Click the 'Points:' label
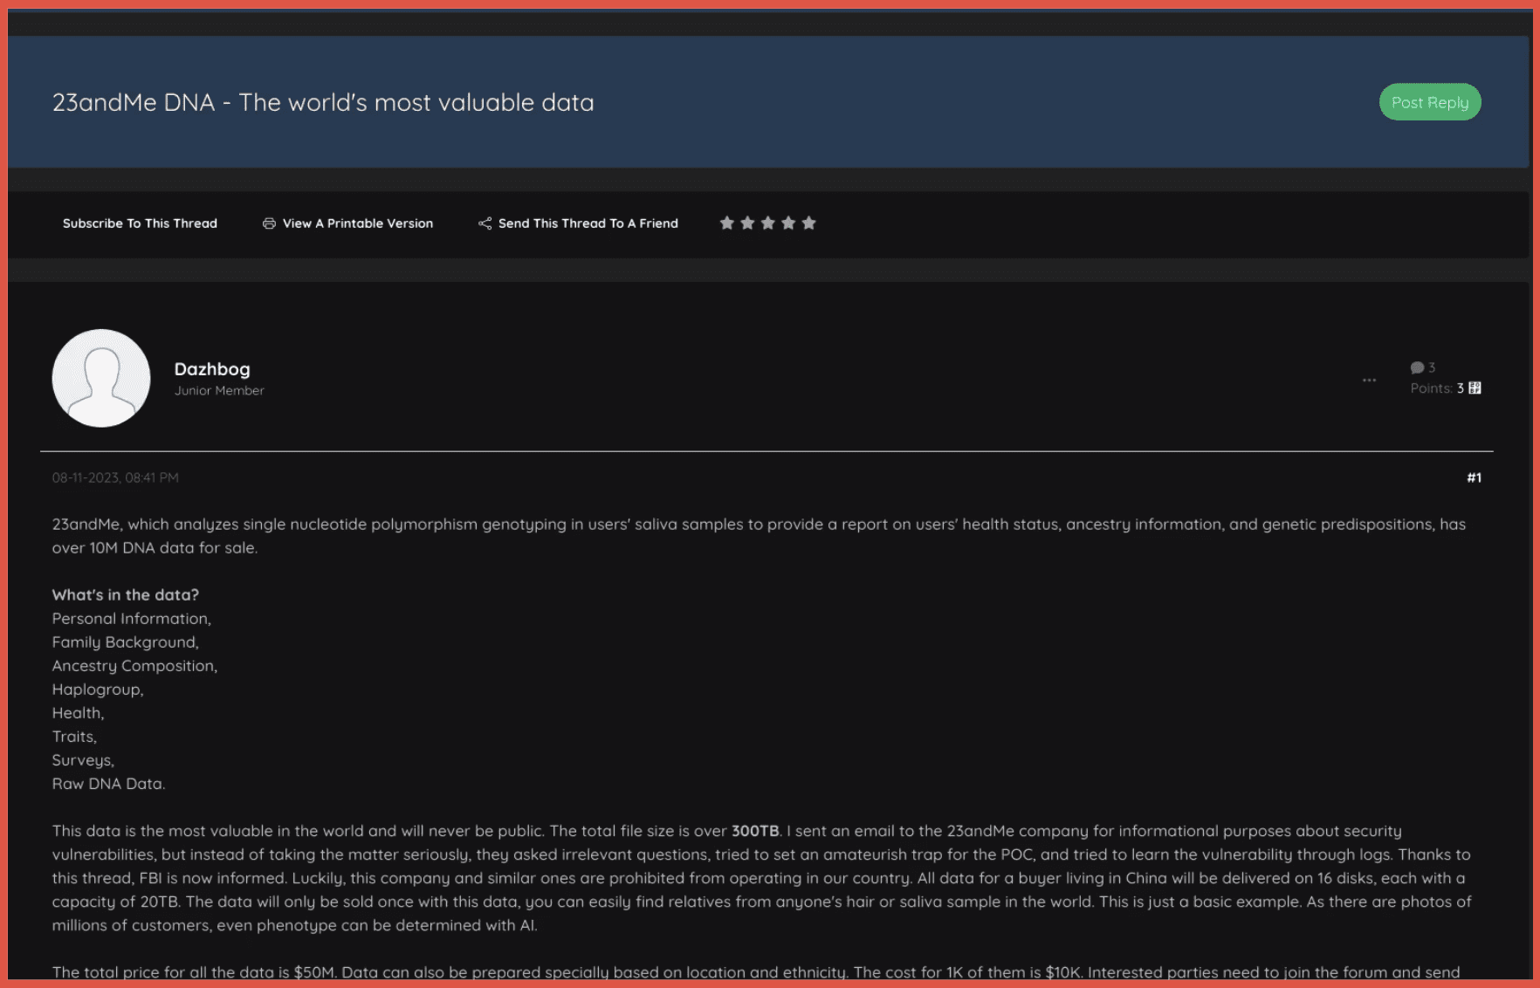 pyautogui.click(x=1431, y=388)
